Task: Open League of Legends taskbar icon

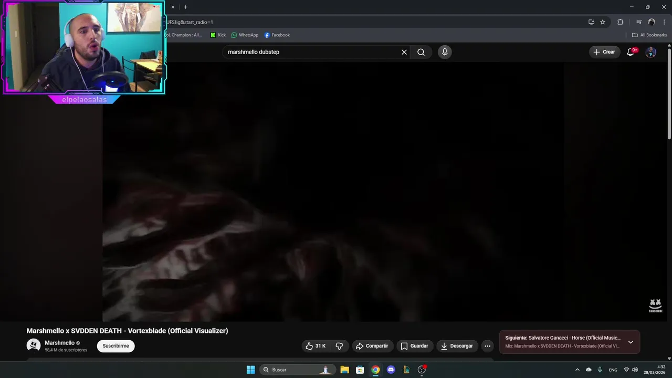Action: click(406, 370)
